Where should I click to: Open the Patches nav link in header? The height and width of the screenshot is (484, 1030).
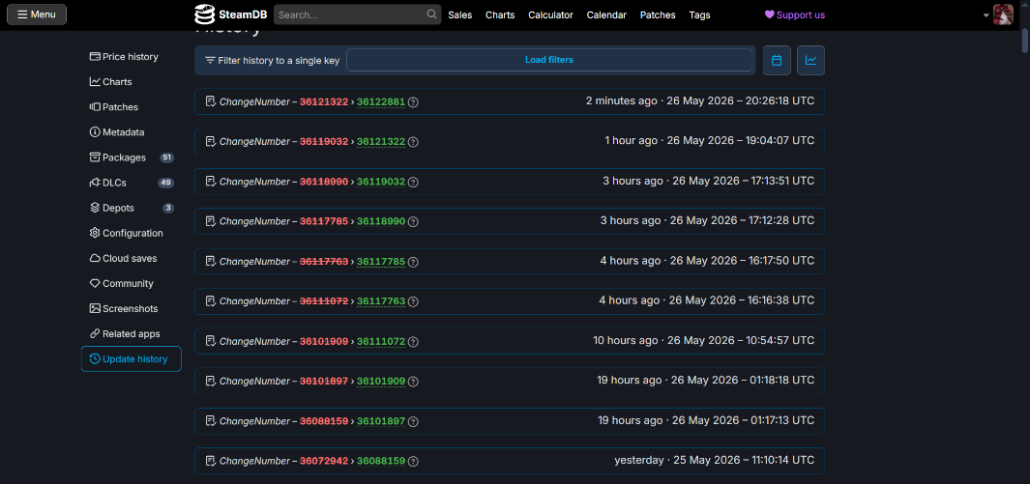tap(658, 14)
